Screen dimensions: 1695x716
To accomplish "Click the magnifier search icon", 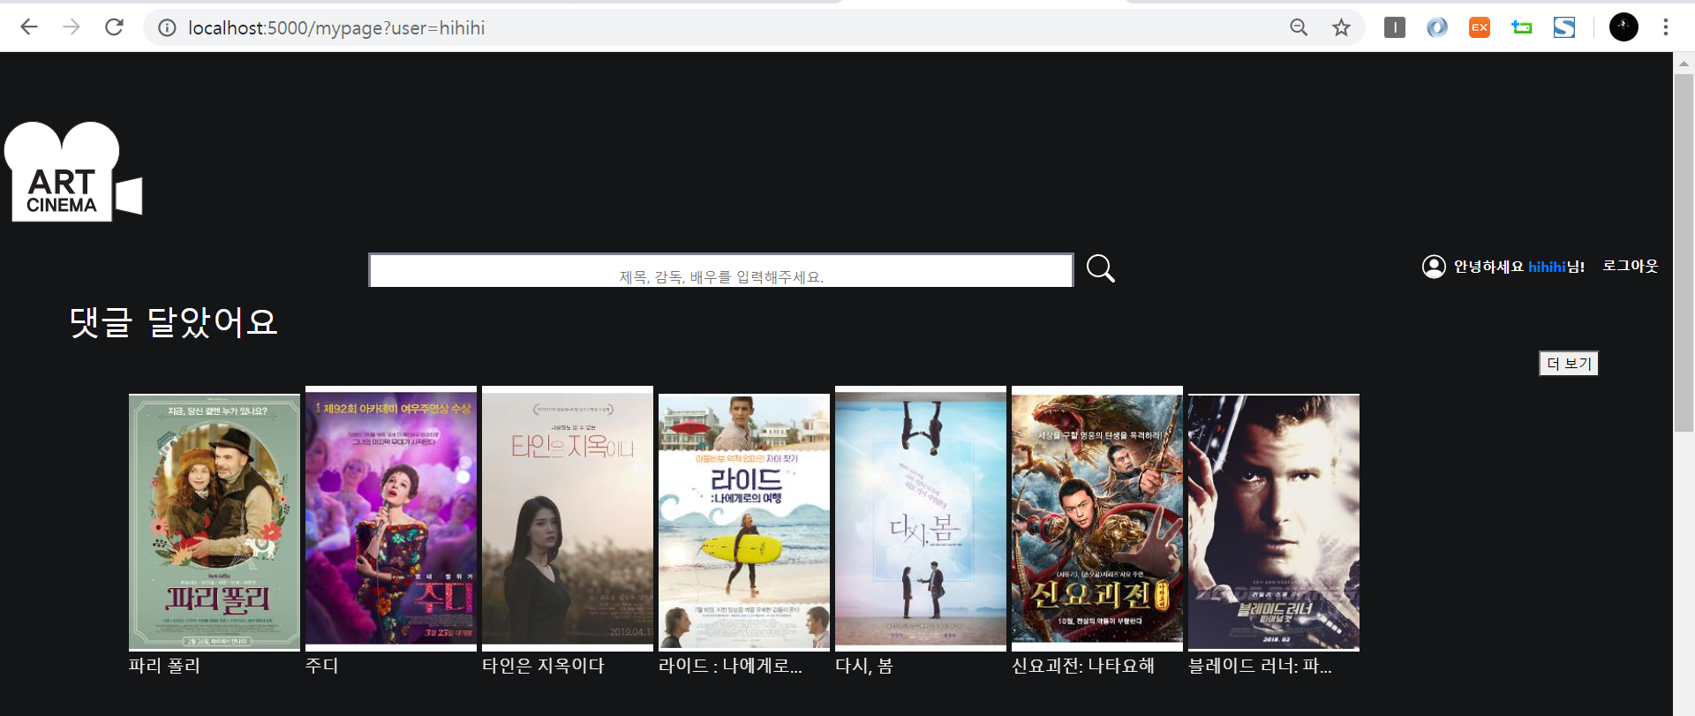I will tap(1100, 268).
